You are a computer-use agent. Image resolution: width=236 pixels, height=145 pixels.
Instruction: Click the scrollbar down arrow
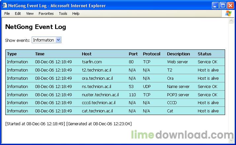[x=231, y=140]
